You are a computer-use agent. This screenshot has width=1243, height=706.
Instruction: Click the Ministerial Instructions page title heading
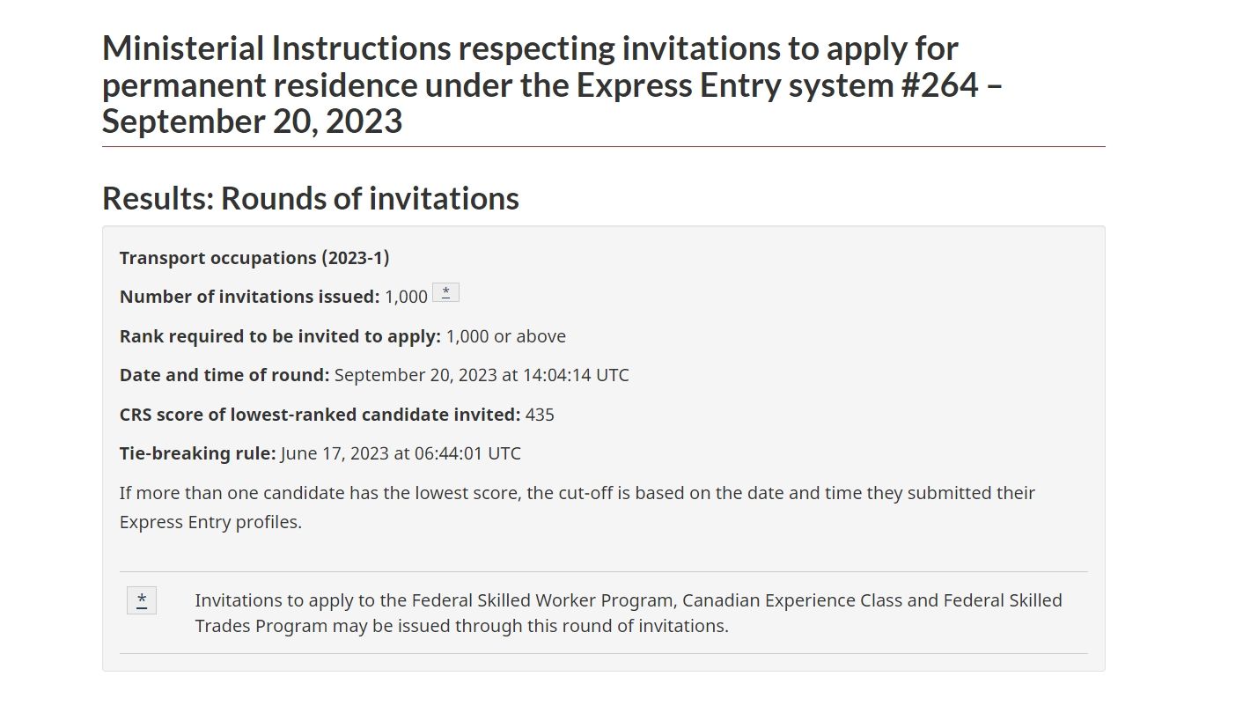(552, 85)
